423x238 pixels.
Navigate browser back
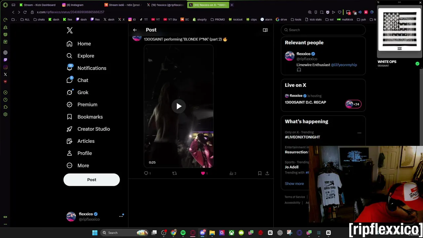(x=13, y=12)
